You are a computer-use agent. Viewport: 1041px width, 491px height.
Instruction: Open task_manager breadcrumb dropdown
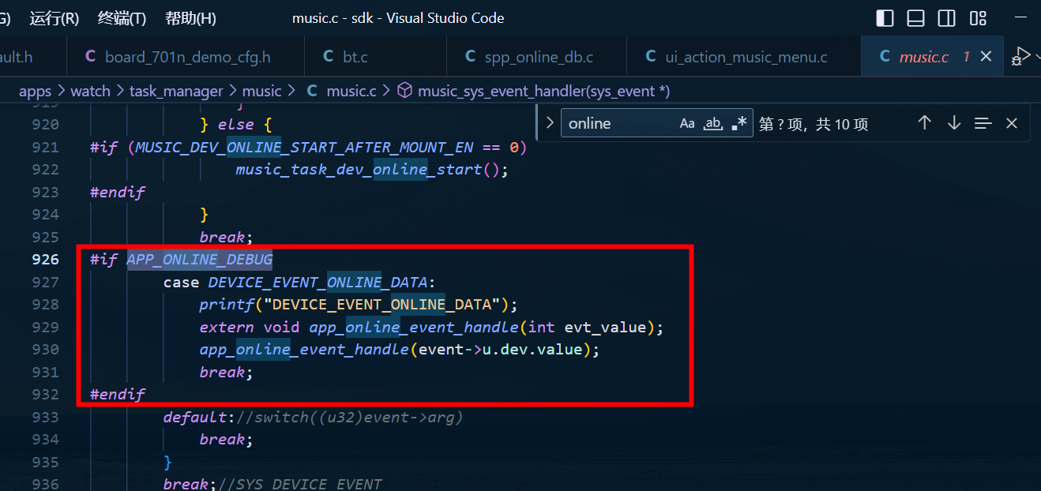point(176,91)
